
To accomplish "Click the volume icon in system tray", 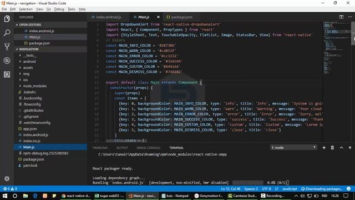I will point(302,196).
